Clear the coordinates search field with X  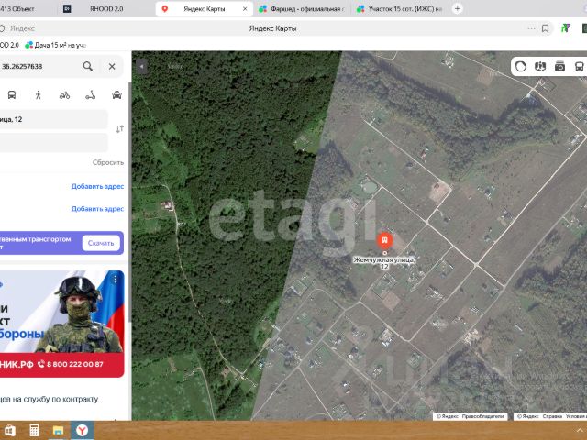pyautogui.click(x=112, y=66)
